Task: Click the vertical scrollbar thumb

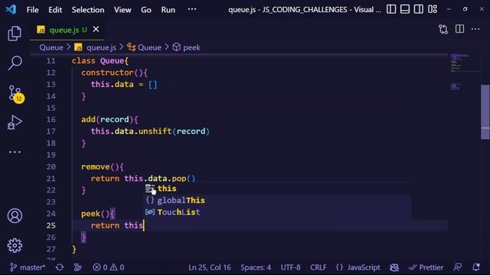Action: (x=485, y=112)
